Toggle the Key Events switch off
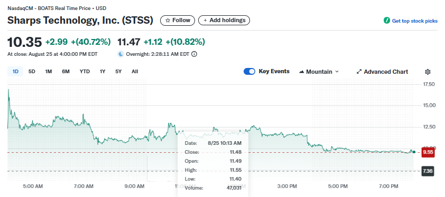The height and width of the screenshot is (197, 445). 249,72
